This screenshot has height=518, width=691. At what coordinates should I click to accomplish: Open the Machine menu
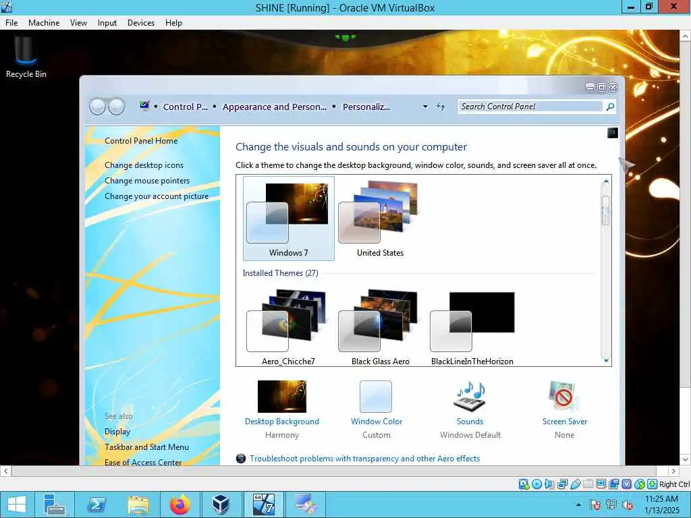(x=44, y=23)
